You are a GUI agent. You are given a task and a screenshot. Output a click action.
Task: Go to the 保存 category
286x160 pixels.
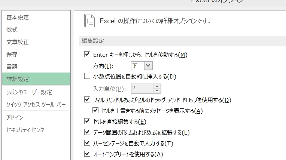12,54
